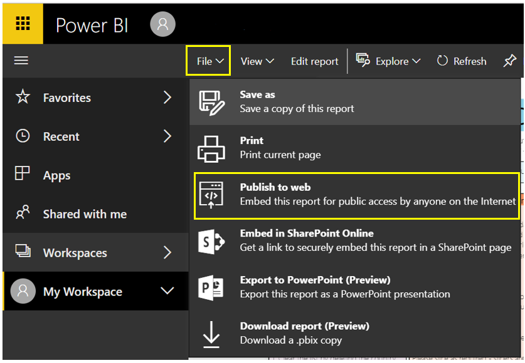Image resolution: width=525 pixels, height=363 pixels.
Task: Pin the report with pin icon
Action: (509, 61)
